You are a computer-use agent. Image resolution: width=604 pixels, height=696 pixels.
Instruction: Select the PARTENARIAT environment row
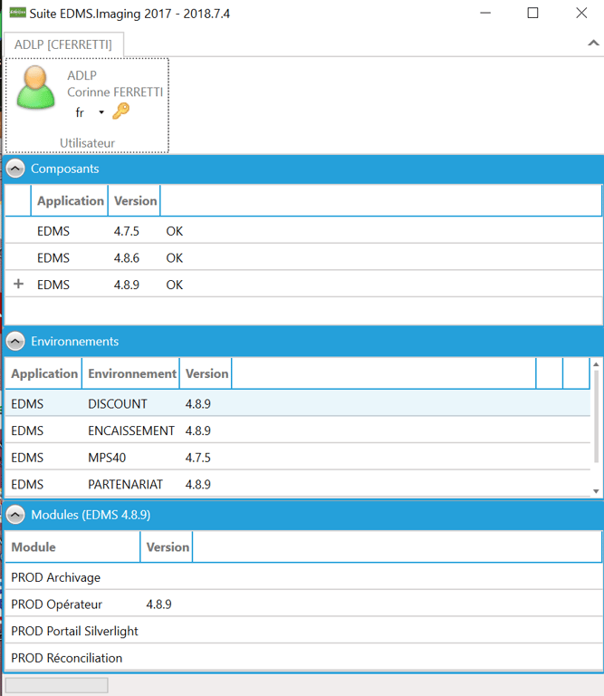(297, 484)
